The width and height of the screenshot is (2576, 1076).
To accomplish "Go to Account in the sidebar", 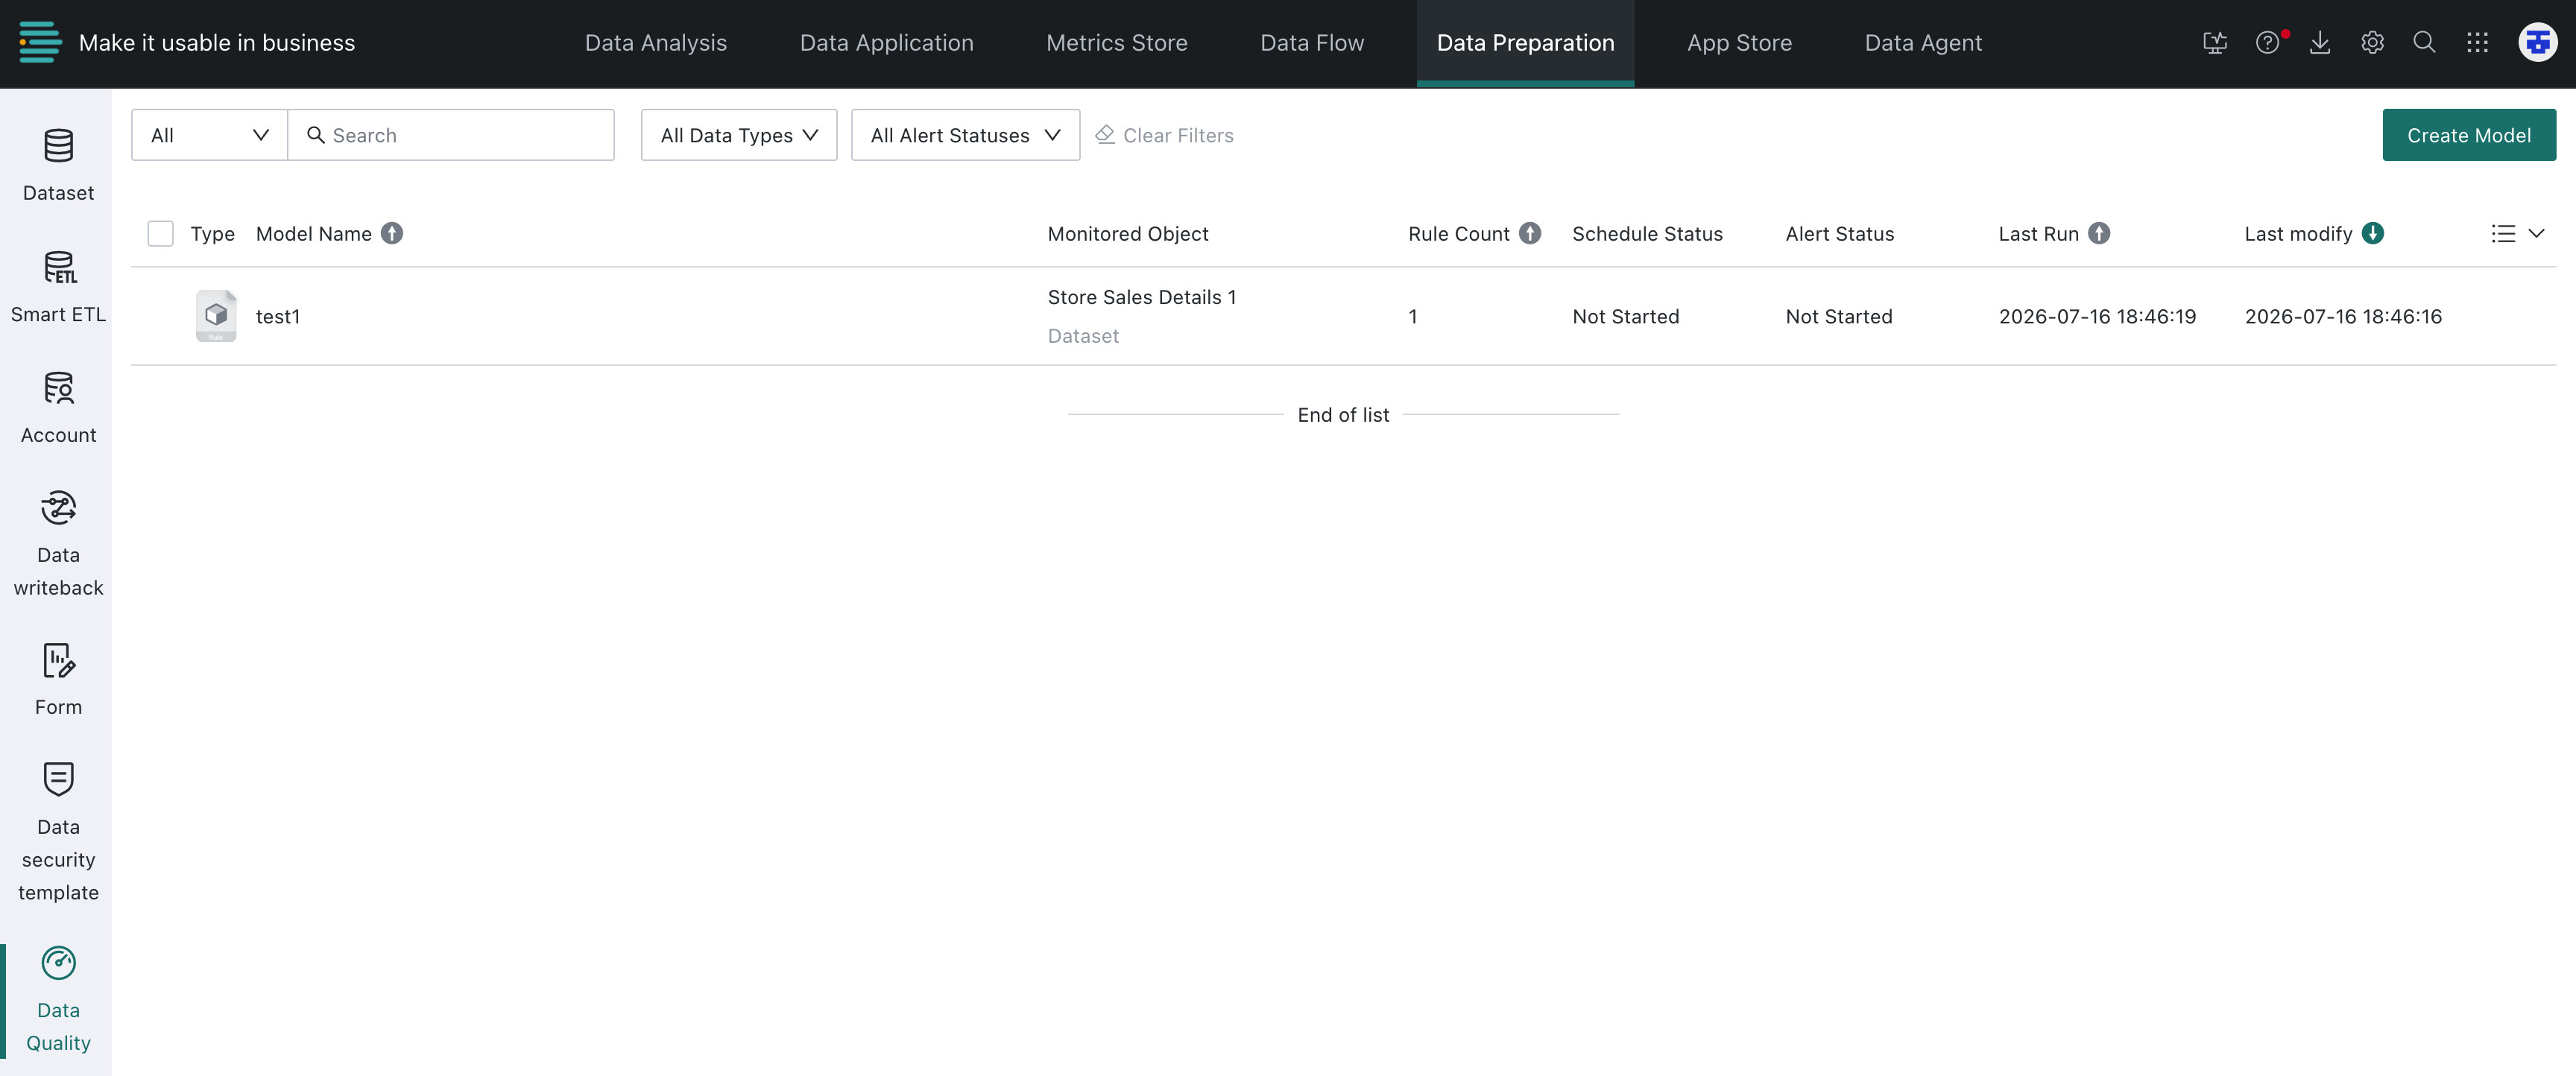I will pyautogui.click(x=58, y=407).
